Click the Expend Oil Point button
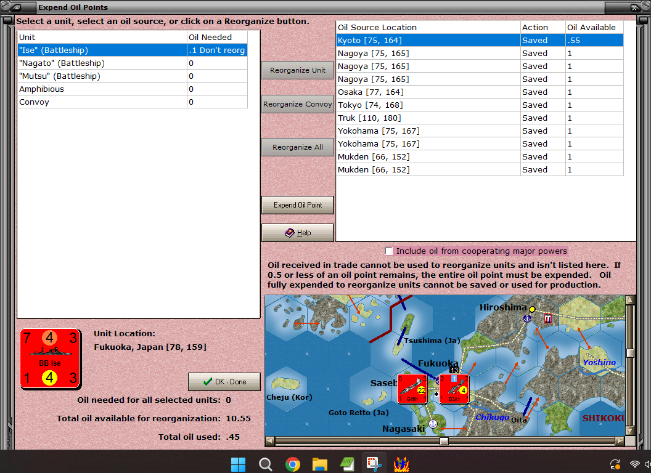 pos(298,205)
